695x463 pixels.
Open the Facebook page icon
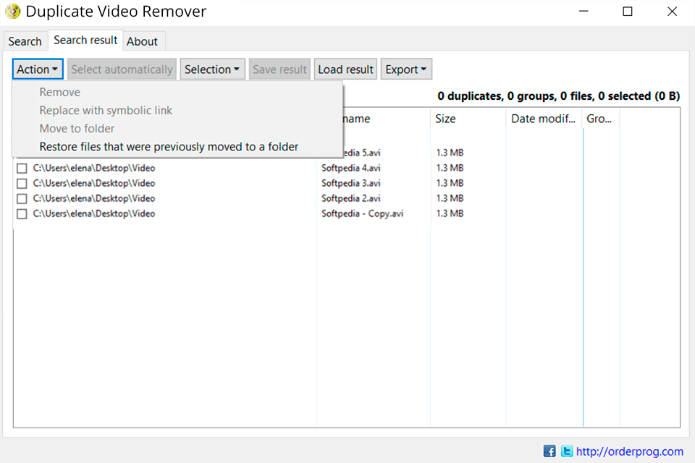click(x=549, y=451)
